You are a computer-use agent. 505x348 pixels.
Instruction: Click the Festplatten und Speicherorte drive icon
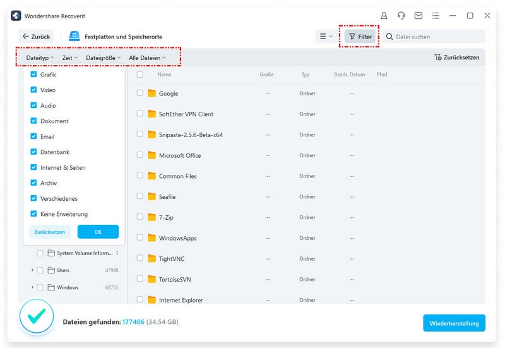click(x=74, y=37)
